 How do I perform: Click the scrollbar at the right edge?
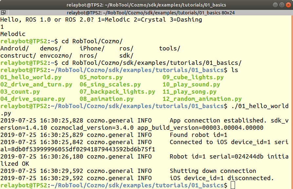[x=292, y=102]
